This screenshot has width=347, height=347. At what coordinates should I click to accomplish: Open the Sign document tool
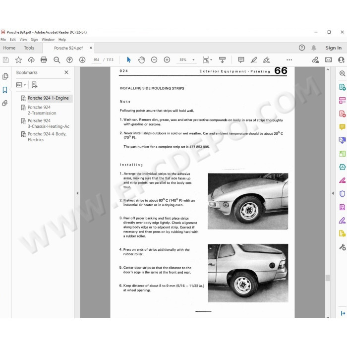(267, 60)
